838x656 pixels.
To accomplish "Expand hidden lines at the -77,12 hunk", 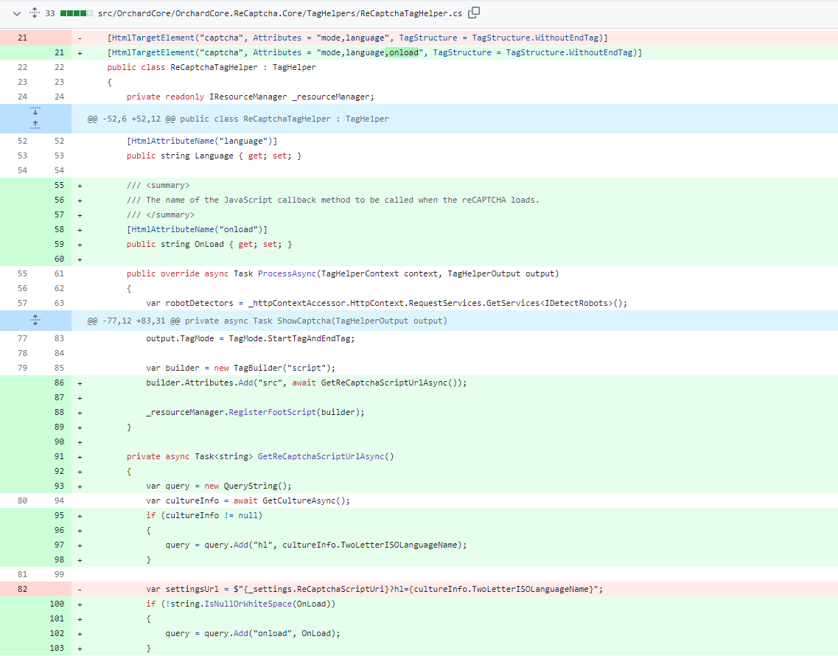I will pyautogui.click(x=35, y=320).
